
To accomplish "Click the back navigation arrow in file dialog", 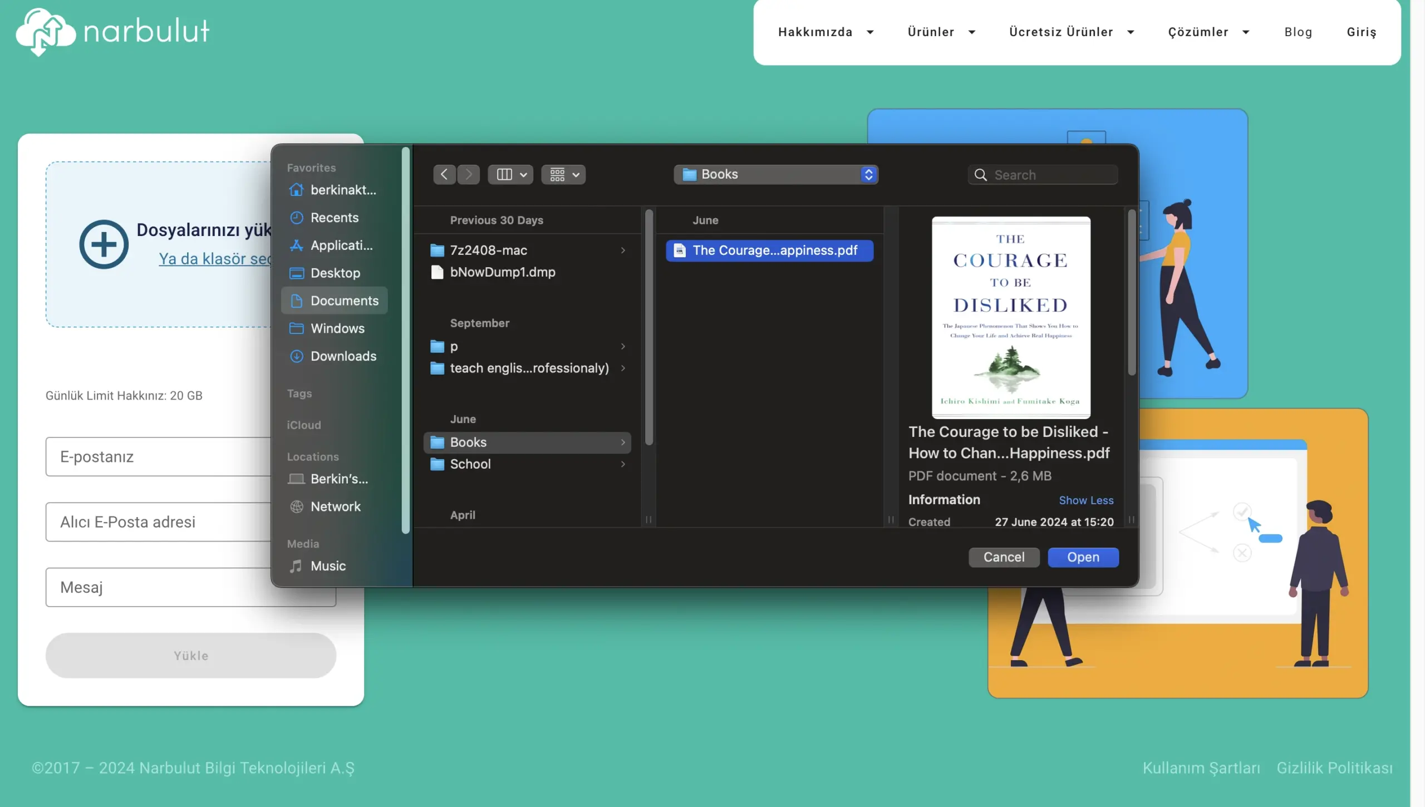I will (444, 175).
